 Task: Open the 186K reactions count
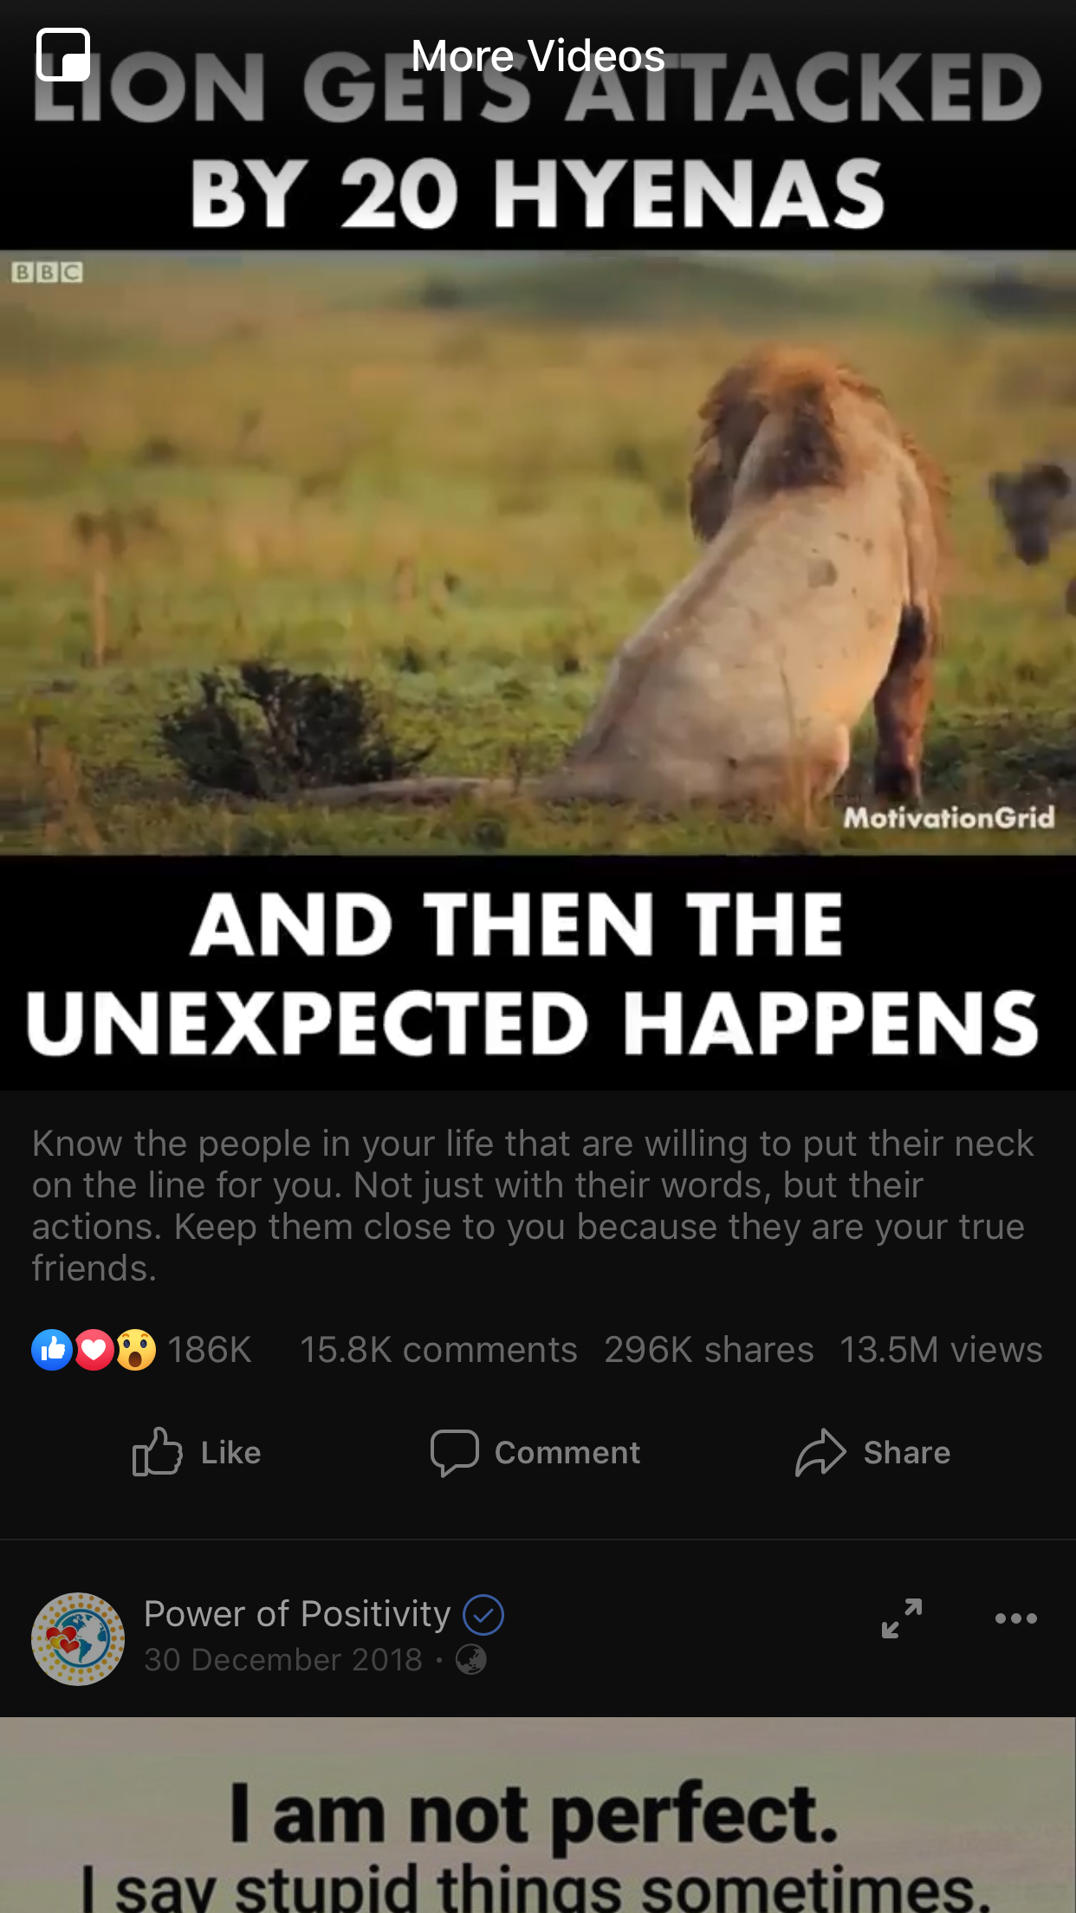[210, 1350]
